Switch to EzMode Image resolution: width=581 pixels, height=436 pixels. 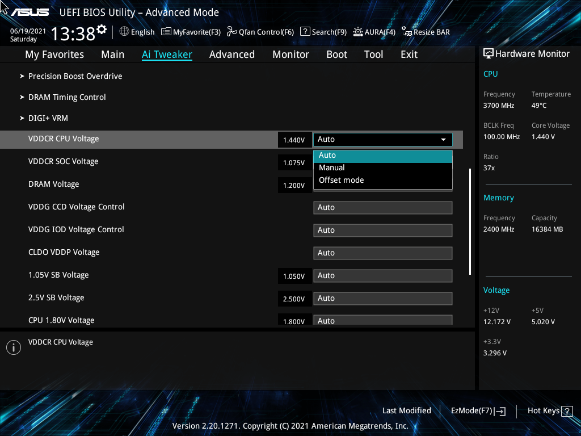(x=478, y=410)
